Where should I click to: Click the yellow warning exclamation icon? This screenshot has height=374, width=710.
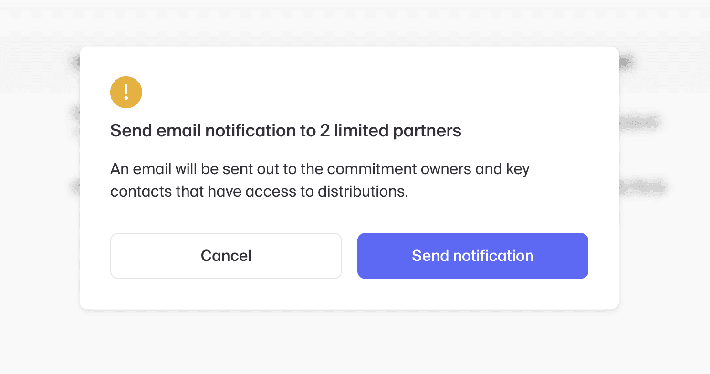126,92
